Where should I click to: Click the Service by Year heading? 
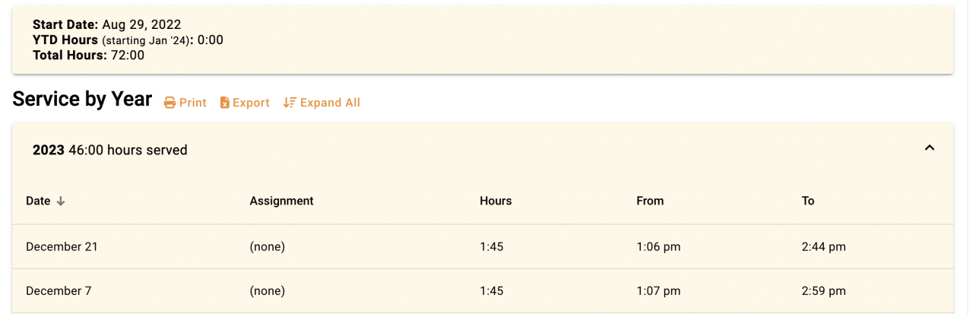point(82,100)
